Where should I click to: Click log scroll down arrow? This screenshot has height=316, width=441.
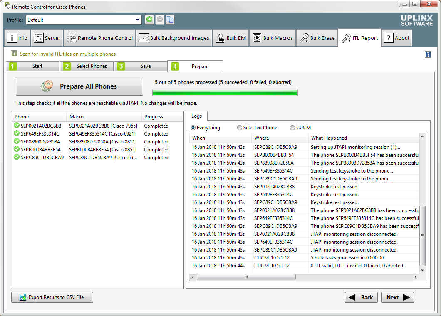click(422, 270)
